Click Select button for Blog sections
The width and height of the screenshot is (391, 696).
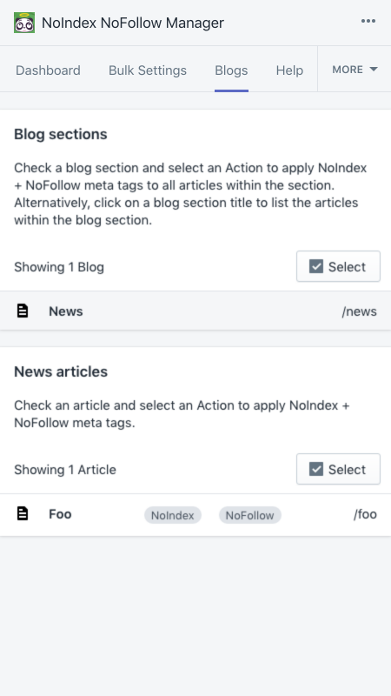click(x=338, y=266)
